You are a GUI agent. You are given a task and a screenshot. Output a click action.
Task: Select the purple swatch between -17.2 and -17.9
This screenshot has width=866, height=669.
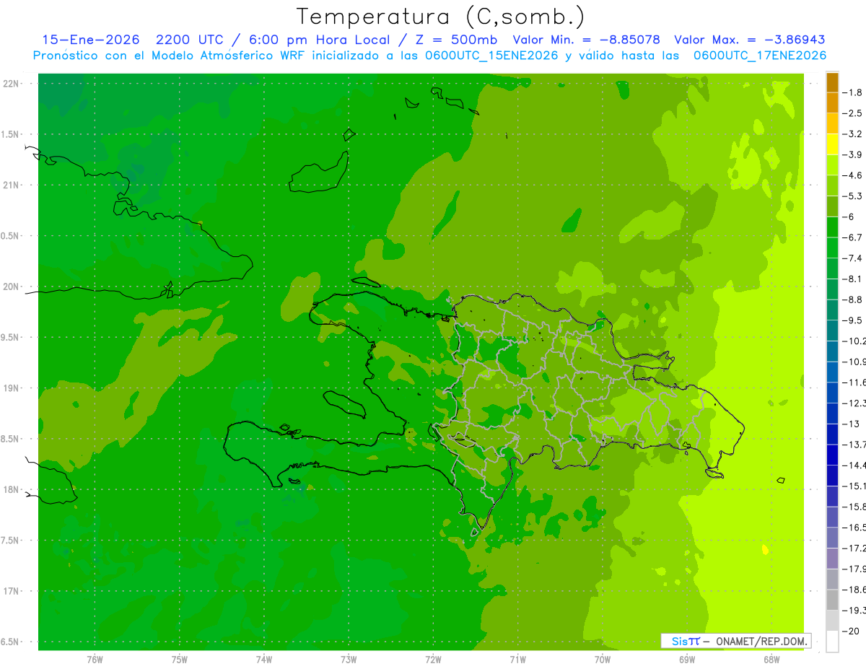[x=832, y=558]
